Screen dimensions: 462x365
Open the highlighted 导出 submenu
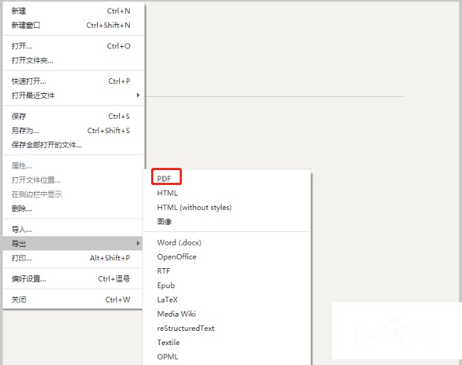coord(73,243)
